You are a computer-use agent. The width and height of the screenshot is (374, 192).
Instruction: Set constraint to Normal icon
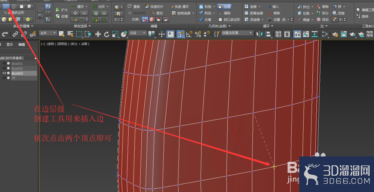[x=166, y=19]
